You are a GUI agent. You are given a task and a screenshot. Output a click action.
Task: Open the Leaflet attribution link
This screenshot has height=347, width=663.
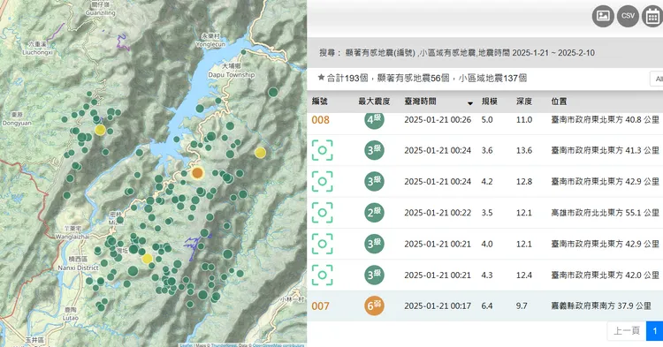pos(186,345)
